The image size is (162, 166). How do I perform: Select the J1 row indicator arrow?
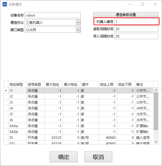pyautogui.click(x=6, y=90)
